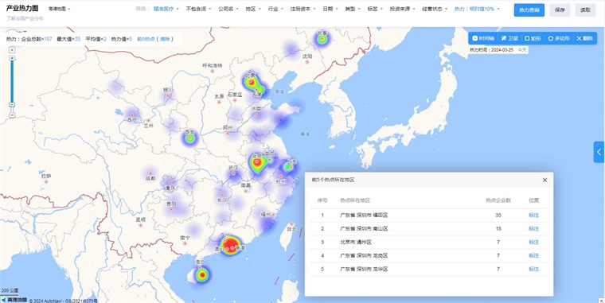Click the pan control above zoom slider

[x=12, y=50]
